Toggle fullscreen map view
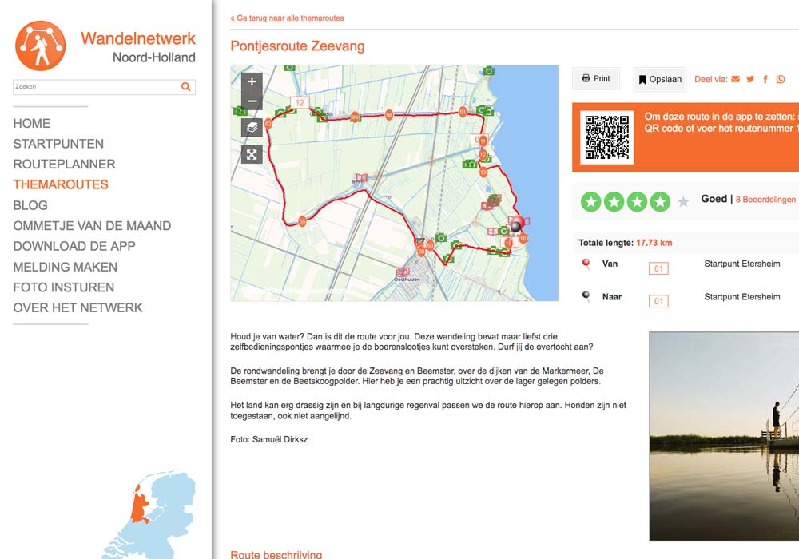Image resolution: width=799 pixels, height=559 pixels. 252,154
